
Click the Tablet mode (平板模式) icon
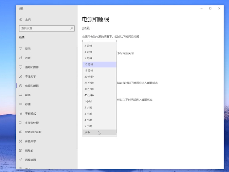point(21,113)
